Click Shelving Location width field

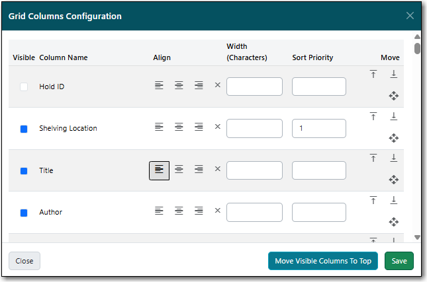click(254, 128)
